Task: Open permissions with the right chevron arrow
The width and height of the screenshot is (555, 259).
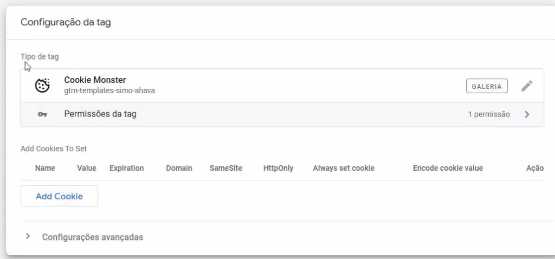Action: click(527, 114)
